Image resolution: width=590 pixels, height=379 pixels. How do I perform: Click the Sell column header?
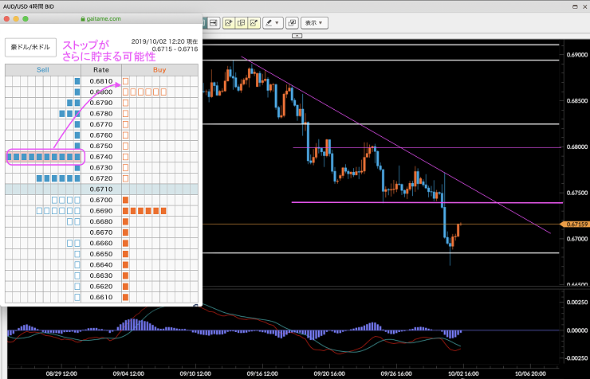43,70
